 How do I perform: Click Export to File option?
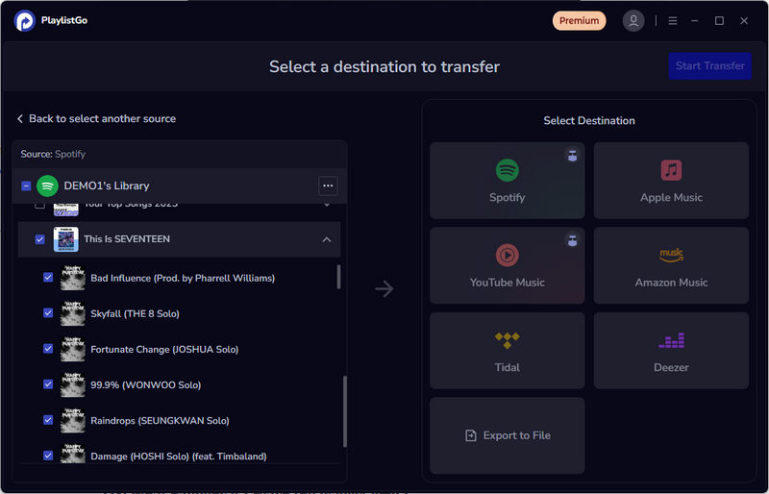coord(507,435)
